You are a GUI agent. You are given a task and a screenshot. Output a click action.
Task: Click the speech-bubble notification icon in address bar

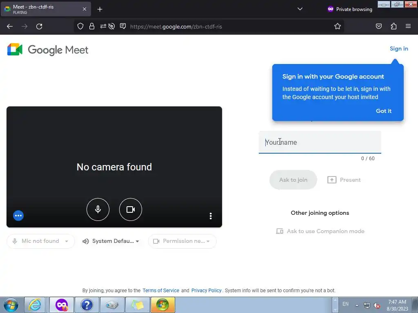click(x=123, y=26)
